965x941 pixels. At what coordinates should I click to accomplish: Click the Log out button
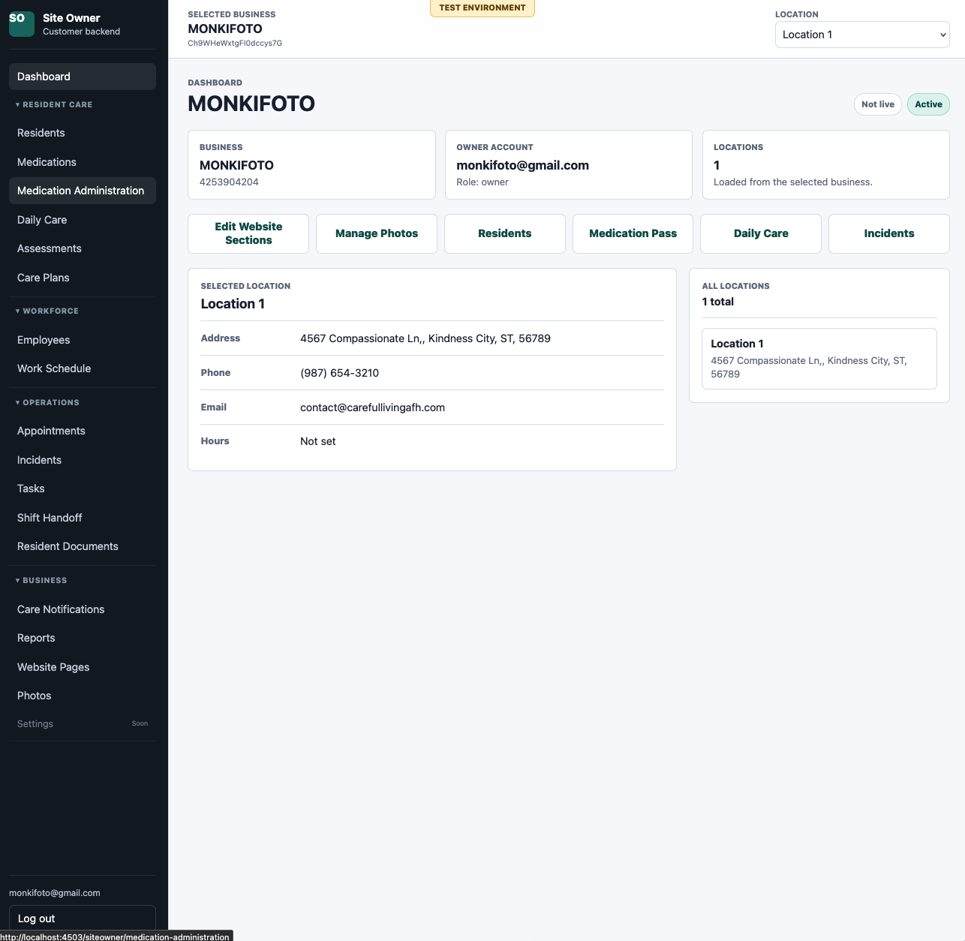pyautogui.click(x=83, y=918)
